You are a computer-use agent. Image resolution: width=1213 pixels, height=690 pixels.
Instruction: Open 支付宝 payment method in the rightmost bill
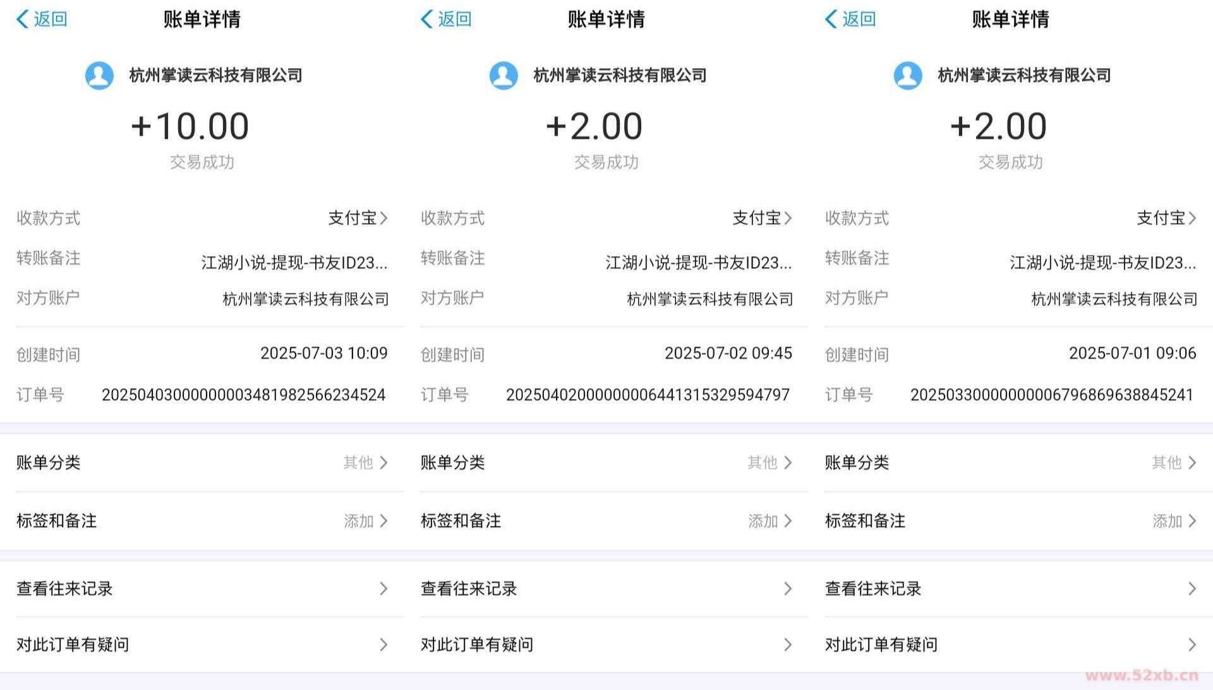(x=1166, y=218)
